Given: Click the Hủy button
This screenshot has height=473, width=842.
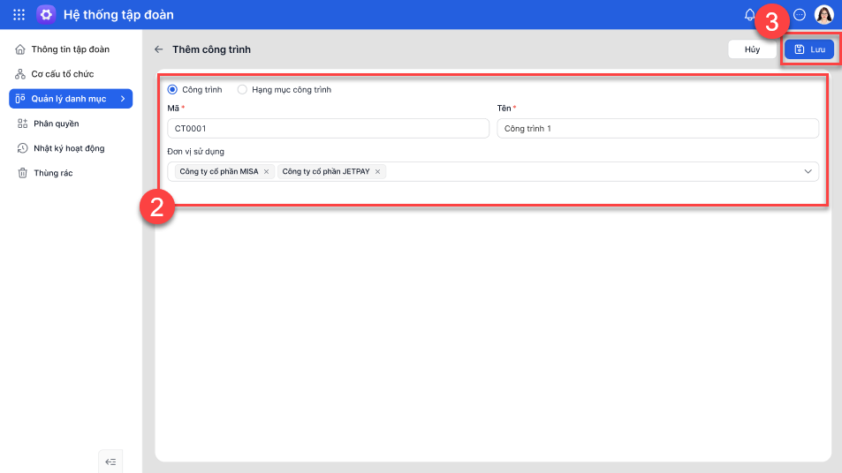Looking at the screenshot, I should [x=752, y=49].
